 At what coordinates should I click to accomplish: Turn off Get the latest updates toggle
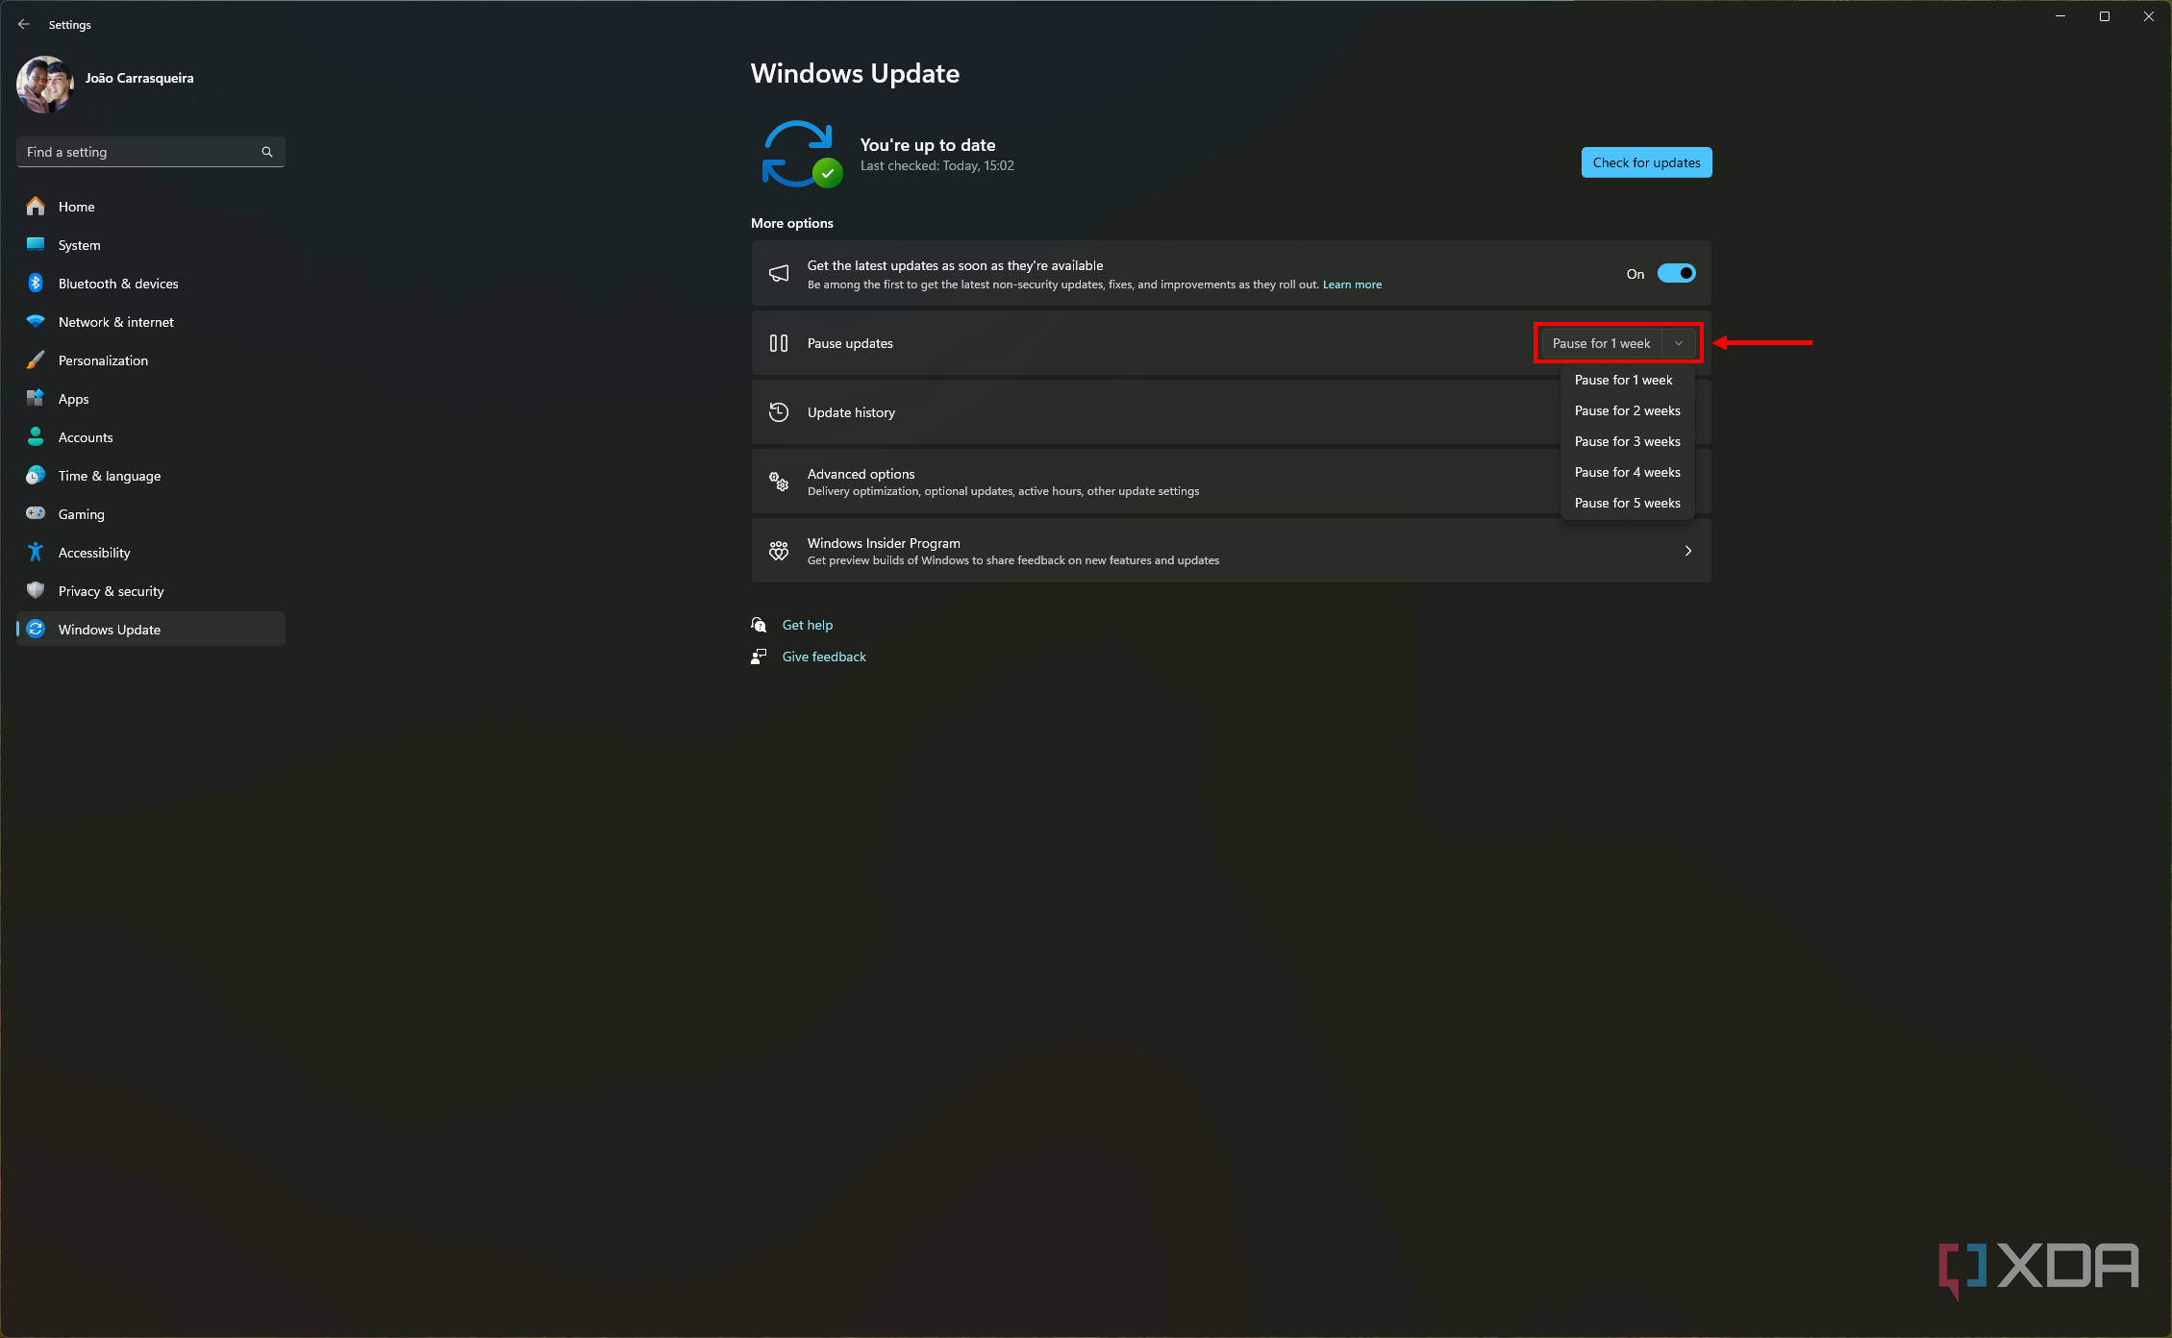(x=1676, y=274)
